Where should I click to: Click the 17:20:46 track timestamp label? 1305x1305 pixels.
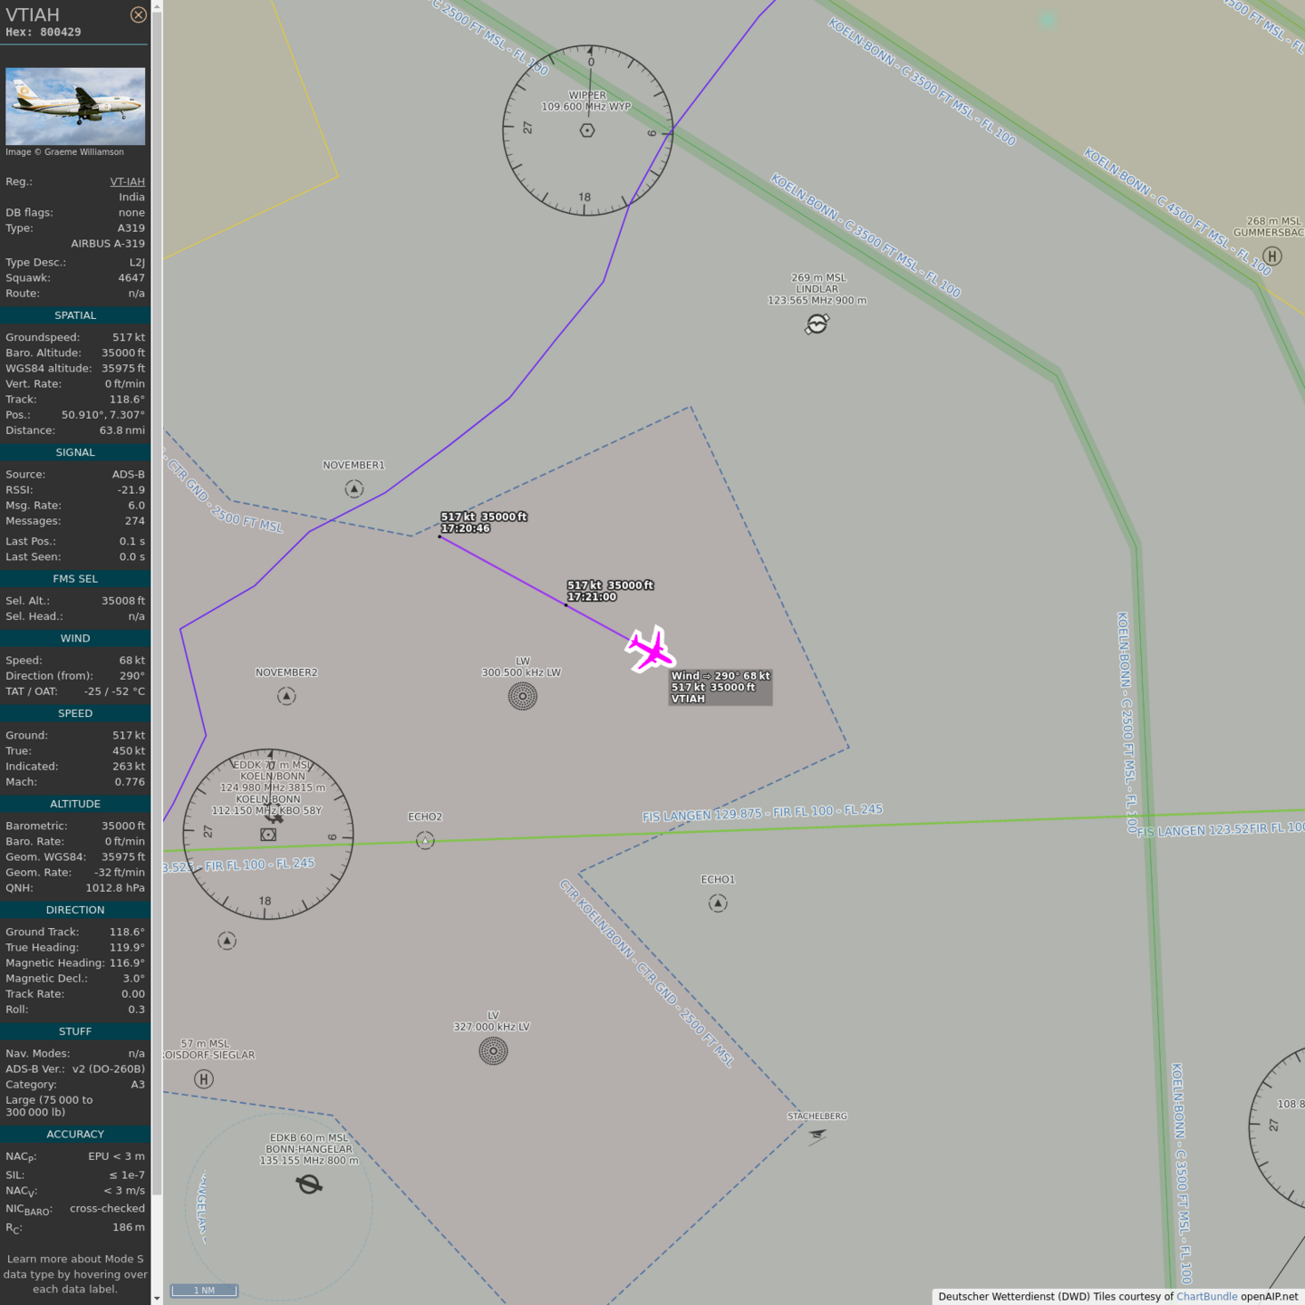point(465,528)
